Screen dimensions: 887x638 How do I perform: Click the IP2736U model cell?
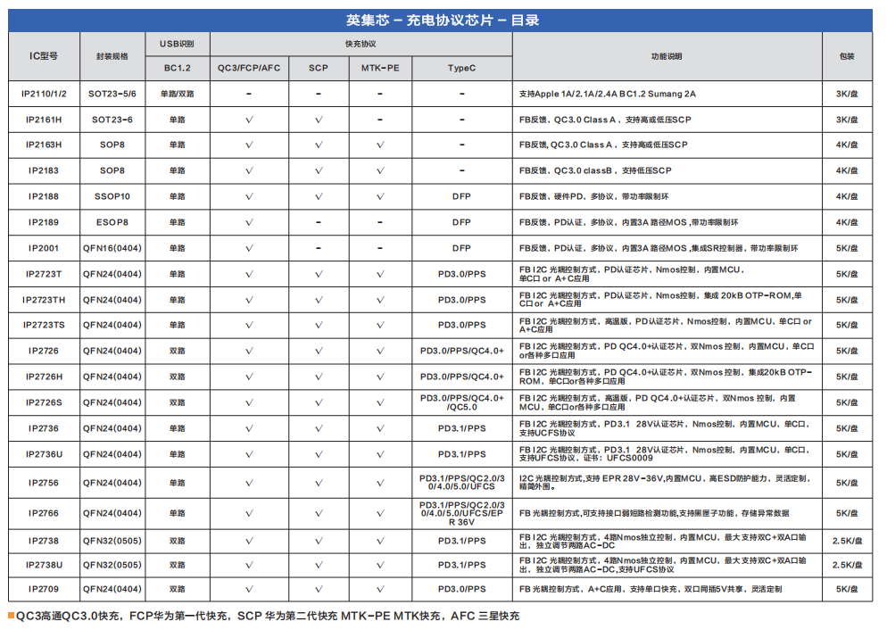click(44, 454)
